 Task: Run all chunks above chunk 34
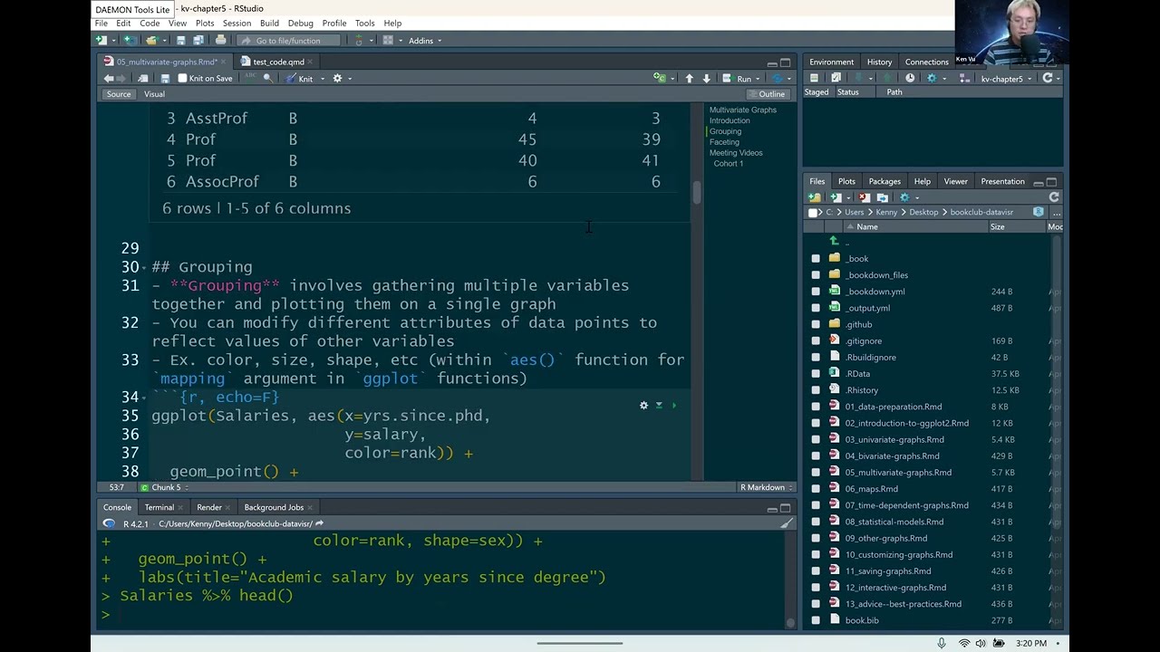tap(659, 405)
